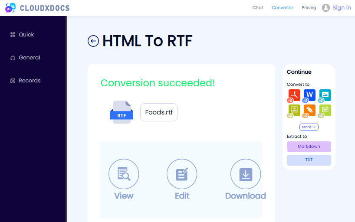This screenshot has width=355, height=222.
Task: Select Converter in the top navigation
Action: click(282, 8)
